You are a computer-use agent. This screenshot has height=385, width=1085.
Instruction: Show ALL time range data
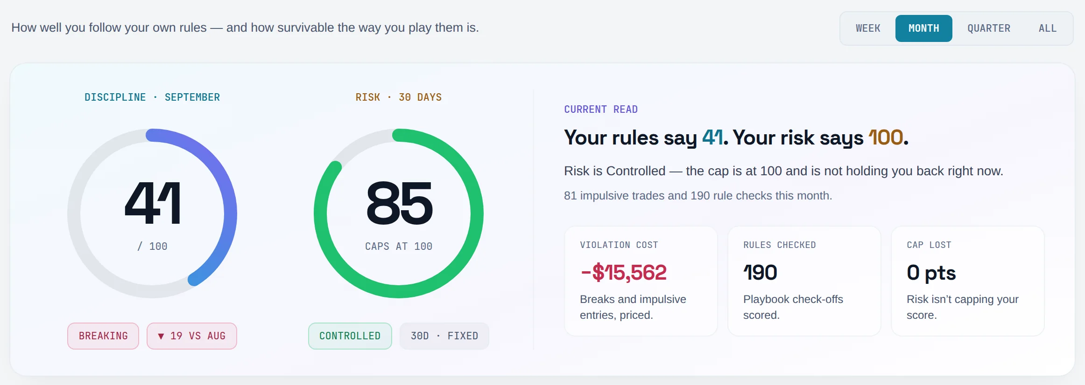(1048, 28)
